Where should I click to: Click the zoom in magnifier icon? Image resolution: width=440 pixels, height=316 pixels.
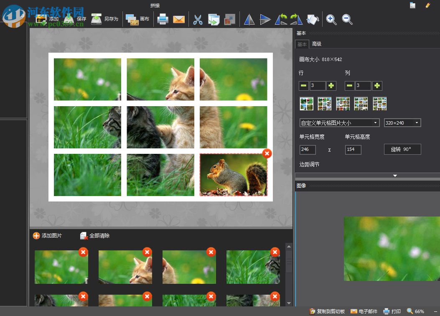(x=331, y=19)
